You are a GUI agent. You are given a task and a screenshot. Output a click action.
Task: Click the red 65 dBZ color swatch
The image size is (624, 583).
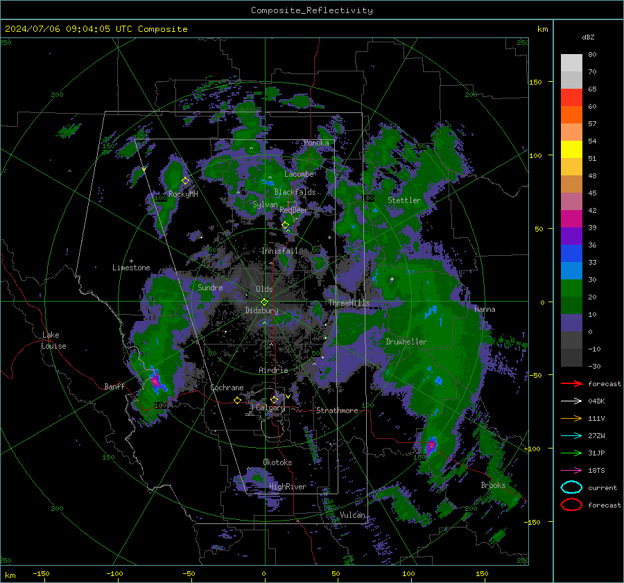(571, 98)
